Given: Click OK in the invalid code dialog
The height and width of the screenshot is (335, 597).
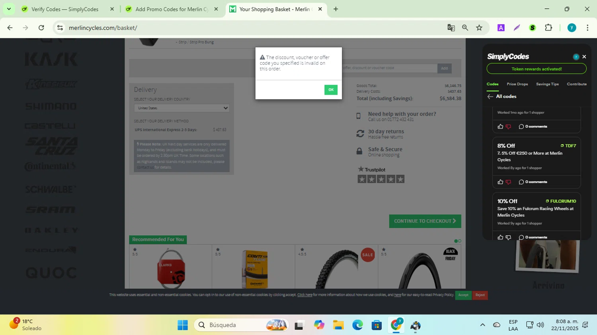Looking at the screenshot, I should pyautogui.click(x=331, y=90).
